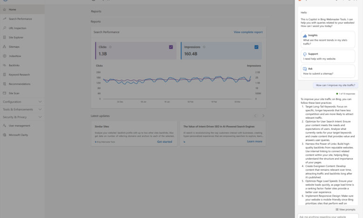Open Search Performance page

click(x=22, y=19)
